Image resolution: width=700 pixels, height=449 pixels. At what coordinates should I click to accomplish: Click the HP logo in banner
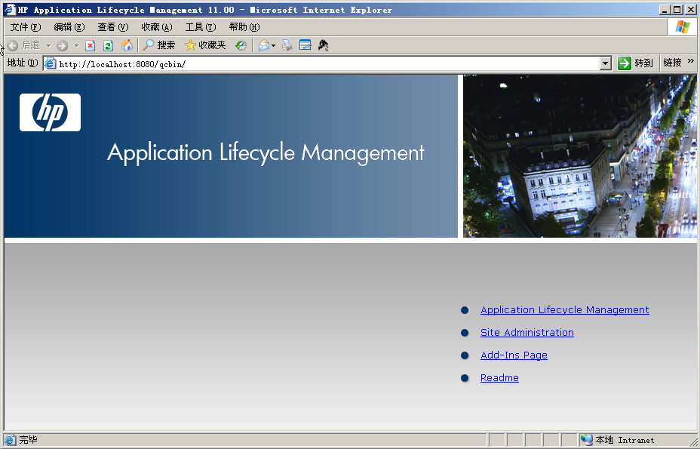50,112
